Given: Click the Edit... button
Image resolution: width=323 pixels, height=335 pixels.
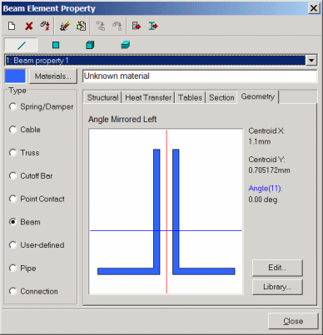Looking at the screenshot, I should click(277, 268).
